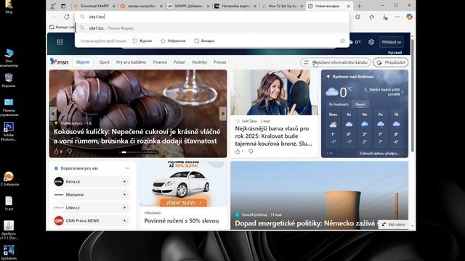Open the MSN app launcher grid
Screen dimensions: 465x261
tap(60, 42)
